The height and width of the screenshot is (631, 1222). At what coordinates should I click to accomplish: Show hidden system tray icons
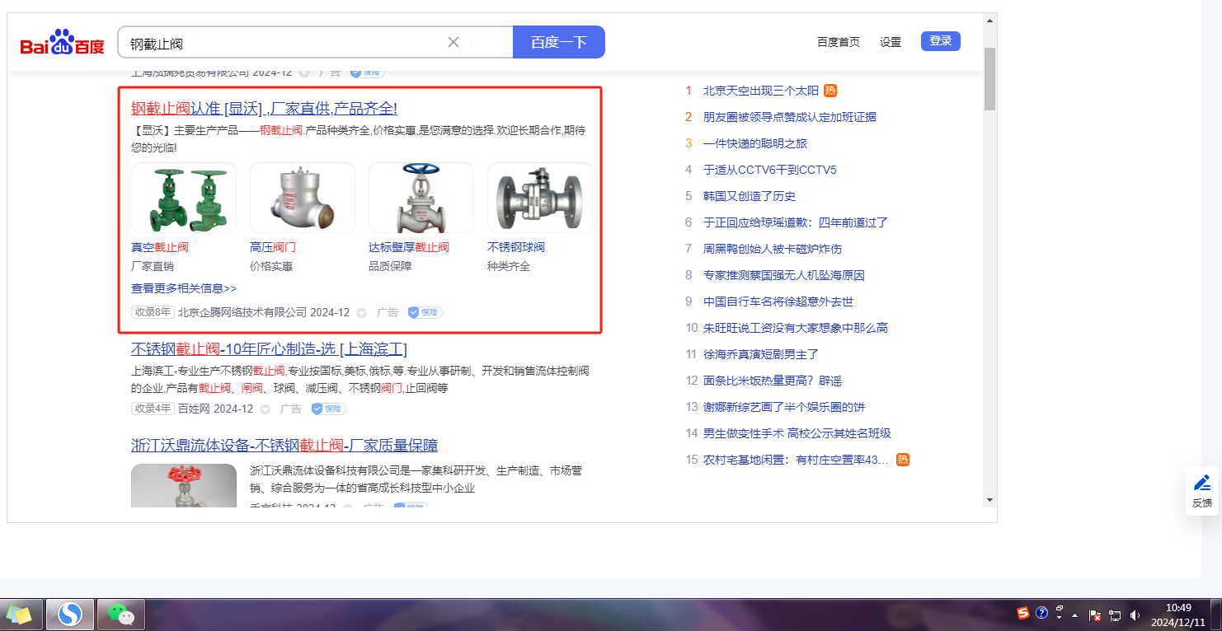click(1074, 615)
